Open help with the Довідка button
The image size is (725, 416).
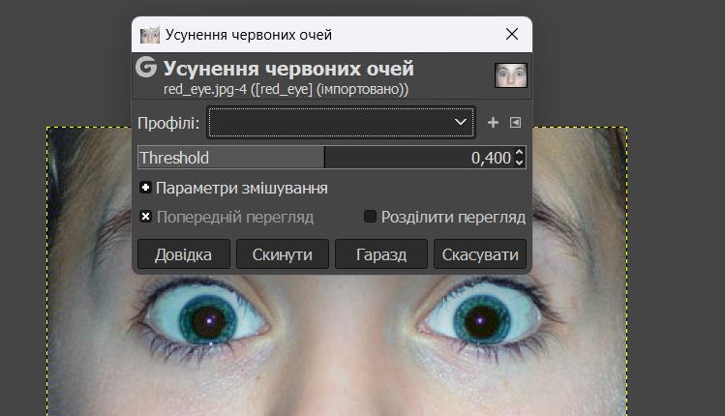tap(184, 254)
